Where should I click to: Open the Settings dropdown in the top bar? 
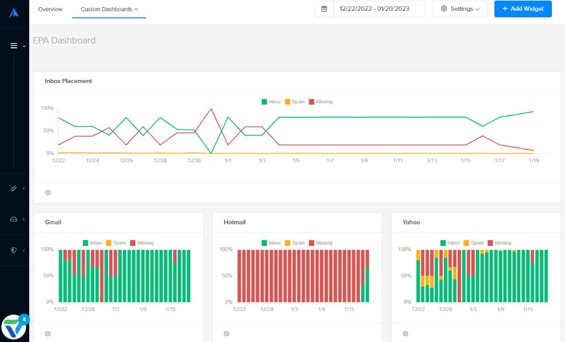[x=459, y=9]
